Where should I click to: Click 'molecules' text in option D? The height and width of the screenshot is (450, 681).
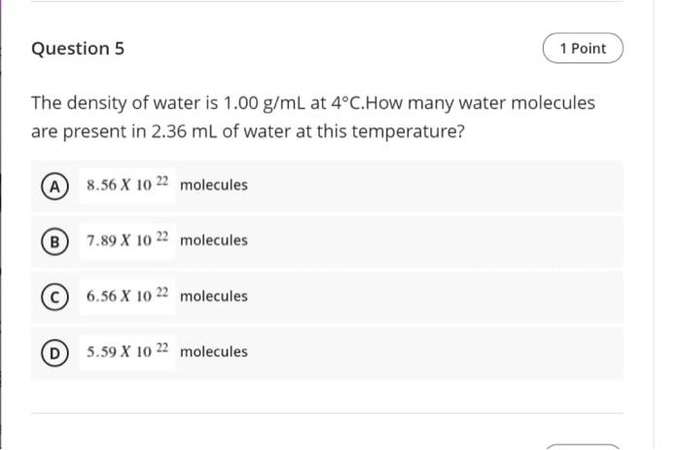tap(214, 352)
